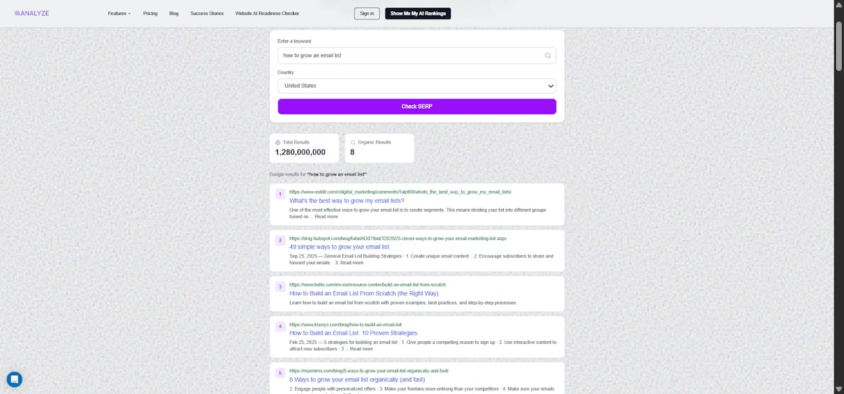Click rank badge 5

click(x=280, y=372)
